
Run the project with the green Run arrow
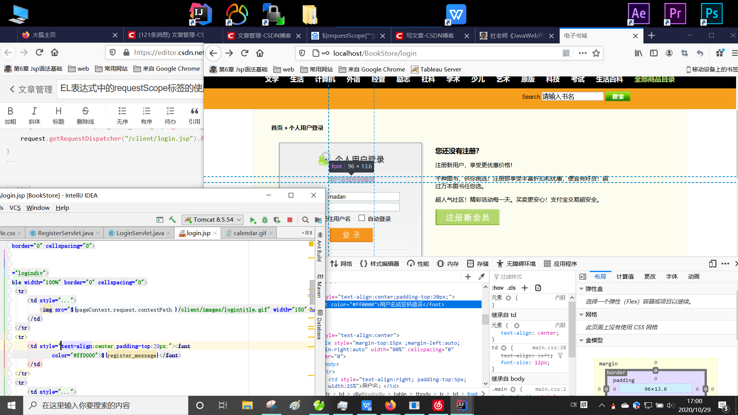(253, 219)
